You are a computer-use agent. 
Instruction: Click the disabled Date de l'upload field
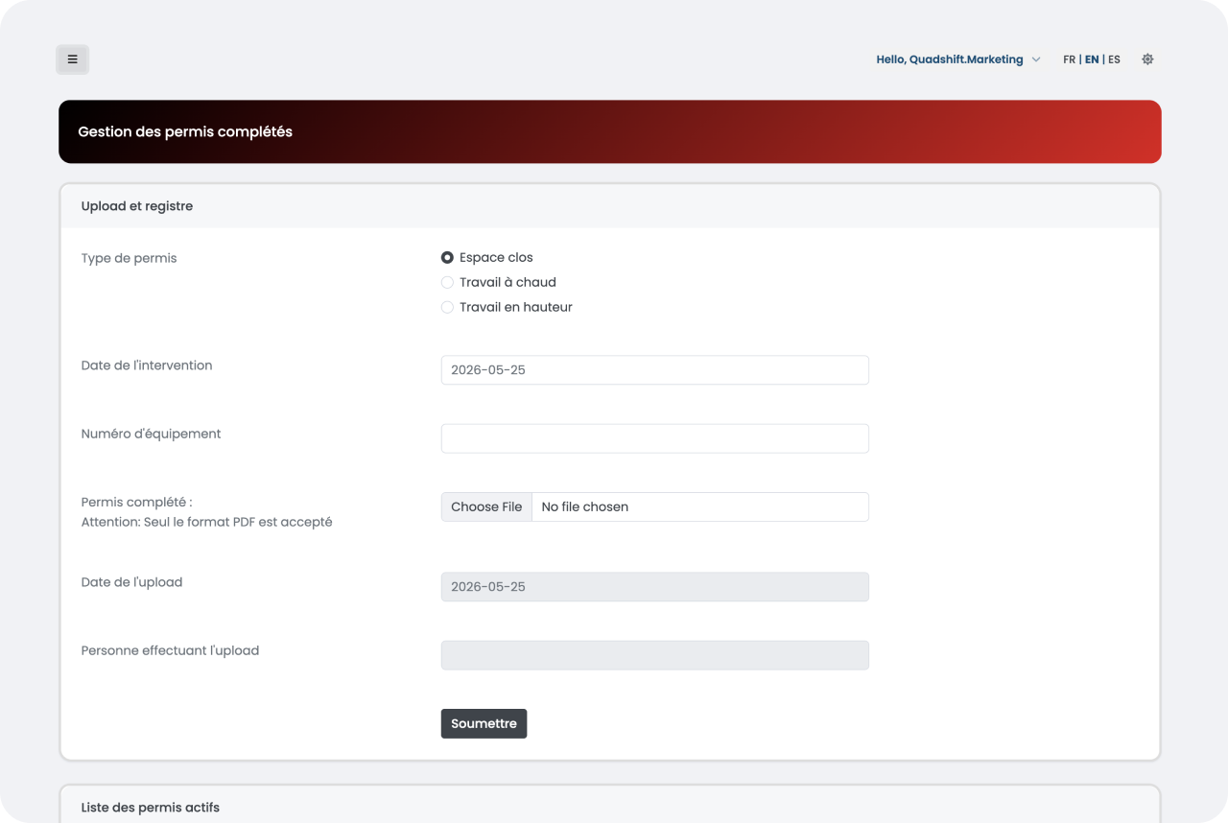pos(655,587)
